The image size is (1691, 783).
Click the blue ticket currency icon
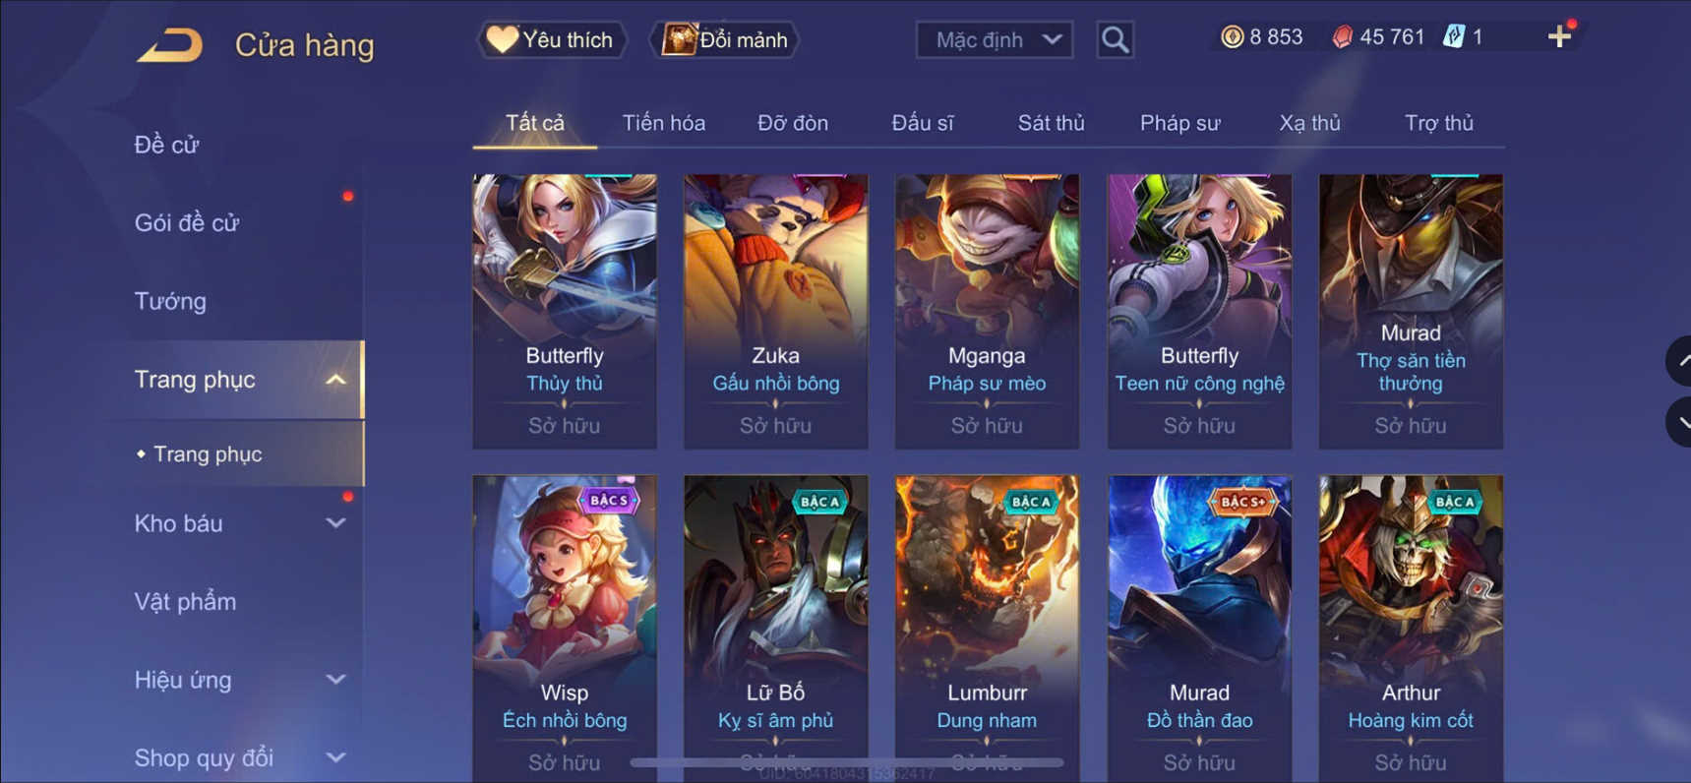(x=1453, y=37)
